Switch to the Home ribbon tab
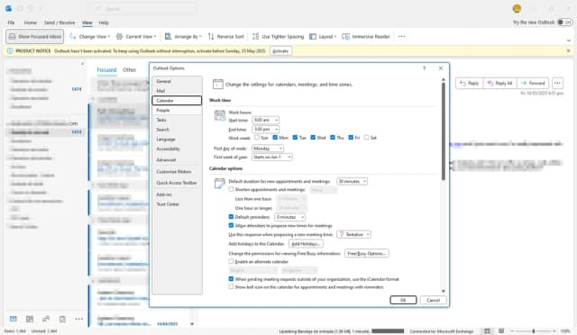Viewport: 577px width, 335px height. click(30, 23)
